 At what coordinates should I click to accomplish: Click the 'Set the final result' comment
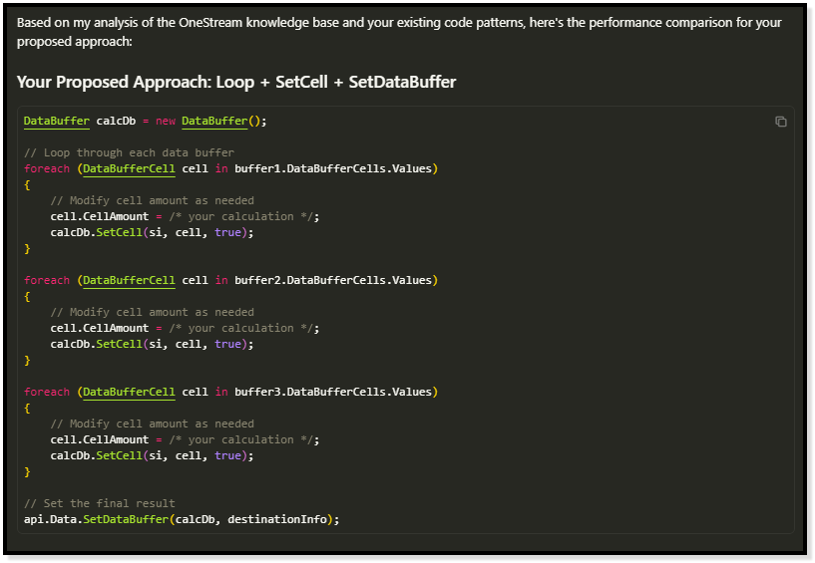coord(100,503)
